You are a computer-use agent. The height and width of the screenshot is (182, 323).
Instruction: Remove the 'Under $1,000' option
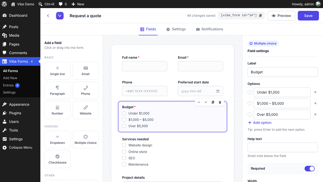point(315,92)
